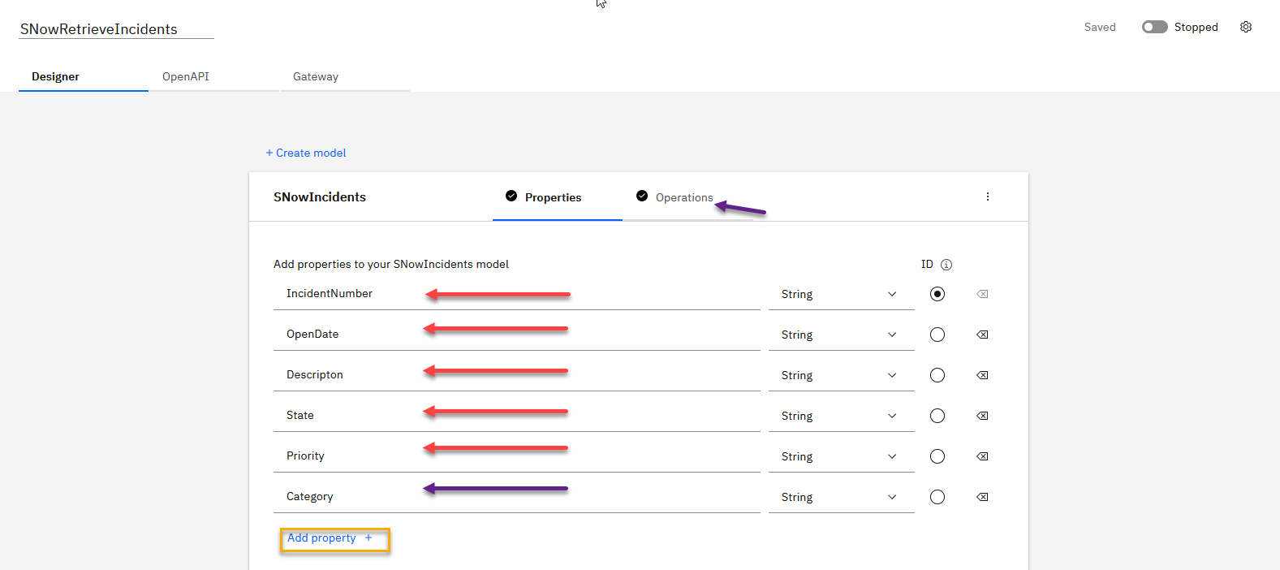Click the Create model link
1280x570 pixels.
pos(306,153)
